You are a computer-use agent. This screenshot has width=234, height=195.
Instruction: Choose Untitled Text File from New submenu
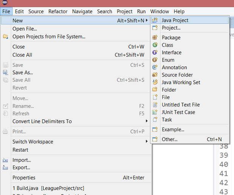coord(181,105)
